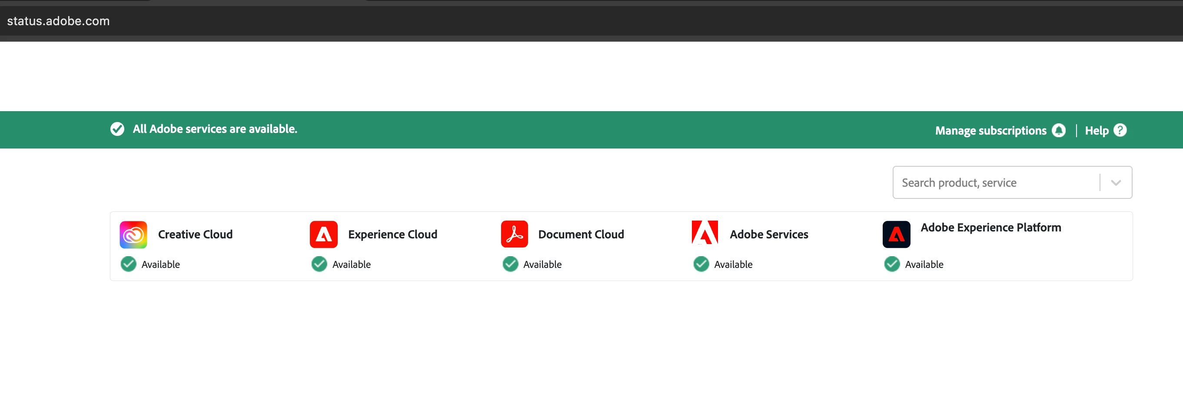Open Creative Cloud status title
This screenshot has height=396, width=1183.
pos(195,234)
